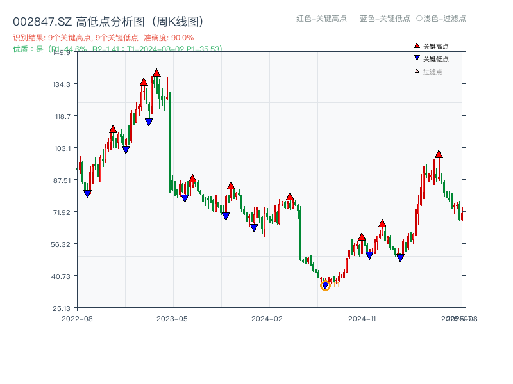Click the 134.3 y-axis label
Image resolution: width=513 pixels, height=384 pixels.
61,84
